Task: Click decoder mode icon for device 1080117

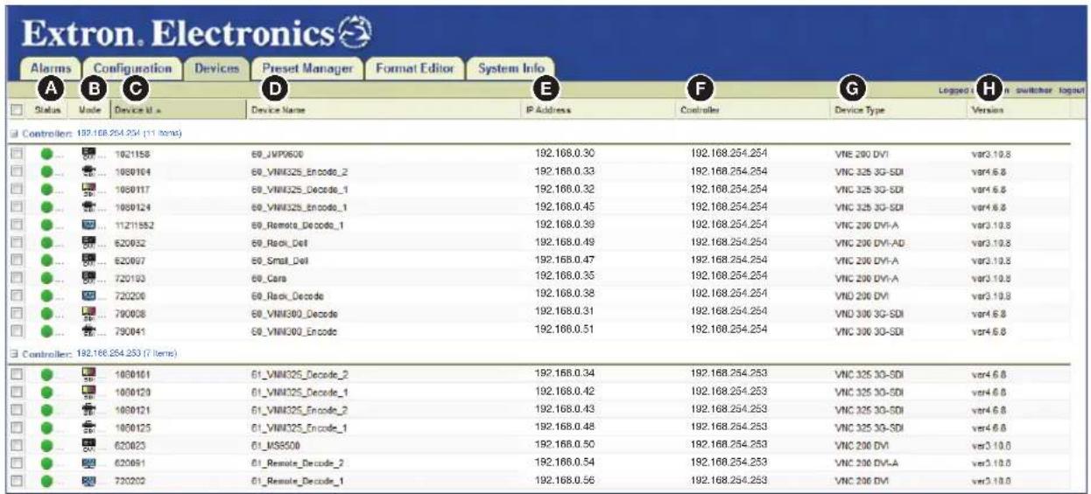Action: (88, 189)
